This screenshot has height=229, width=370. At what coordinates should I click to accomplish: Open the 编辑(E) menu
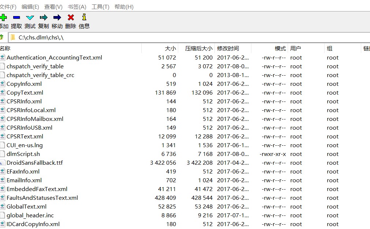click(x=30, y=7)
